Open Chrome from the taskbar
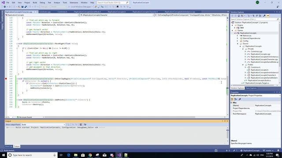This screenshot has width=282, height=158. pyautogui.click(x=90, y=155)
